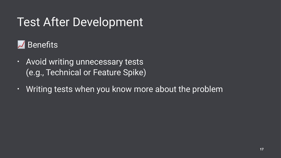
Task: Click the 'Benefits' heading text
Action: (43, 45)
